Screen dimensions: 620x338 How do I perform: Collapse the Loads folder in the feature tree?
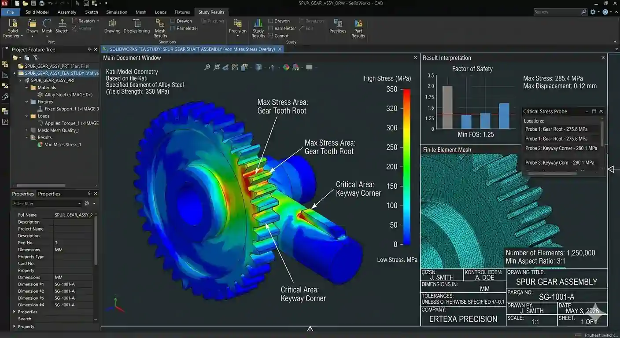pyautogui.click(x=27, y=116)
